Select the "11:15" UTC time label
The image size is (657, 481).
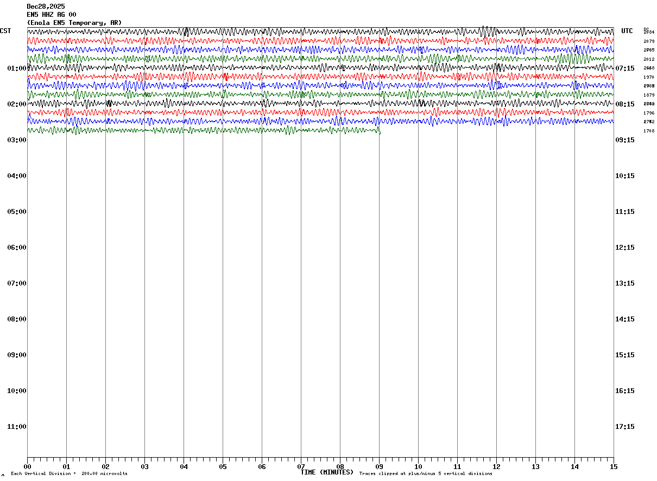[x=625, y=212]
